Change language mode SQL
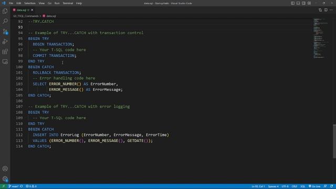This screenshot has width=336, height=189. (x=302, y=186)
